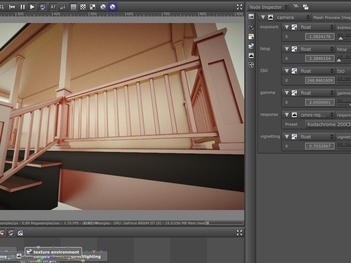Viewport: 351px width, 263px height.
Task: Restart the render with the rewind button
Action: click(12, 7)
